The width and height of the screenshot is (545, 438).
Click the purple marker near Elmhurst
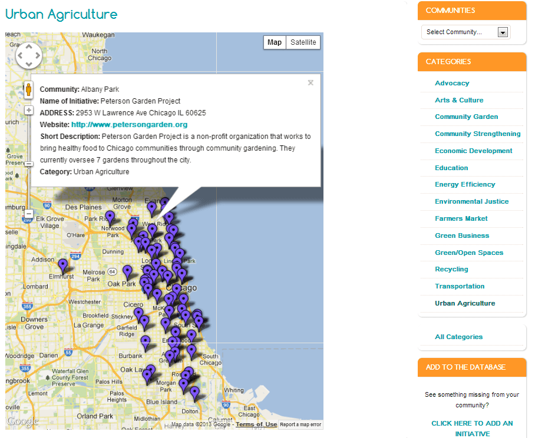(x=62, y=266)
